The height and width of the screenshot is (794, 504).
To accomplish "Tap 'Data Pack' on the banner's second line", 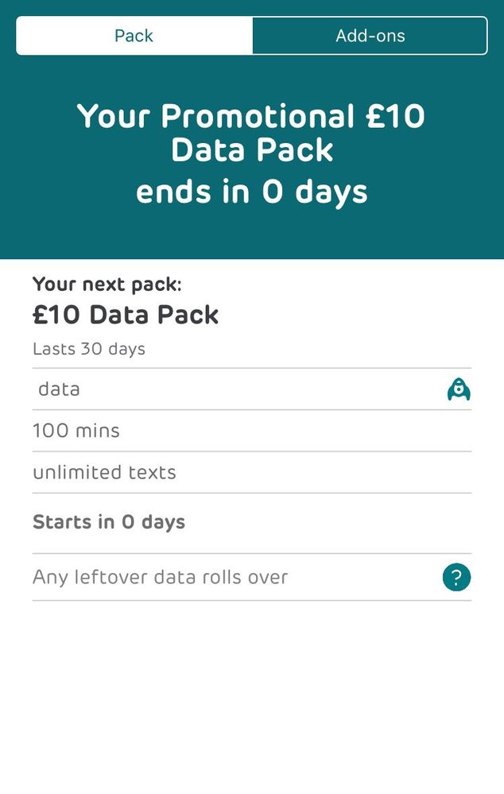I will point(252,150).
